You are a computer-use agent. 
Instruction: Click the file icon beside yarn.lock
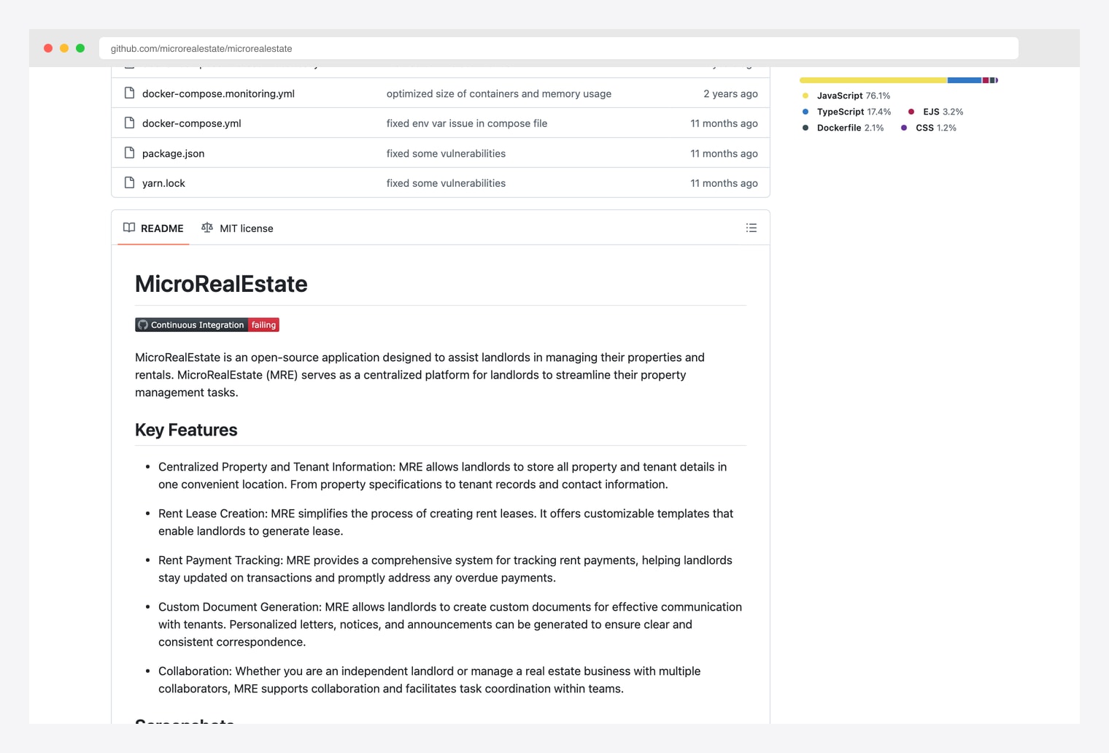pyautogui.click(x=129, y=182)
